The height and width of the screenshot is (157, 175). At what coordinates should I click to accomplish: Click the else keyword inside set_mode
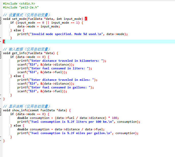point(17,30)
